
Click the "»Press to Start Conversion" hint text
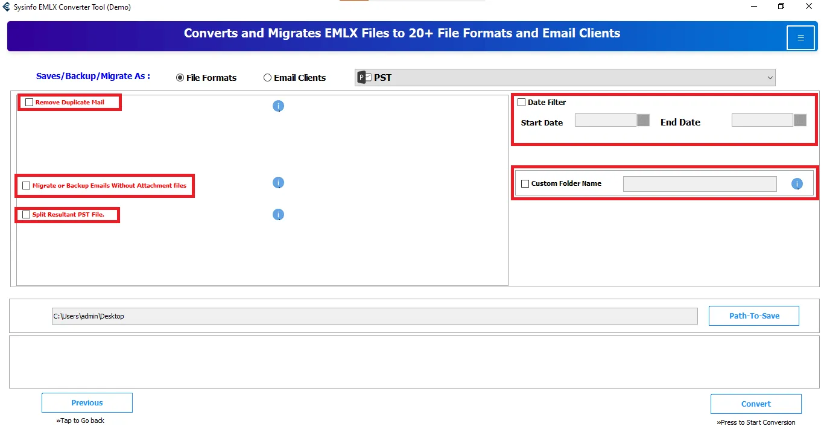[756, 422]
